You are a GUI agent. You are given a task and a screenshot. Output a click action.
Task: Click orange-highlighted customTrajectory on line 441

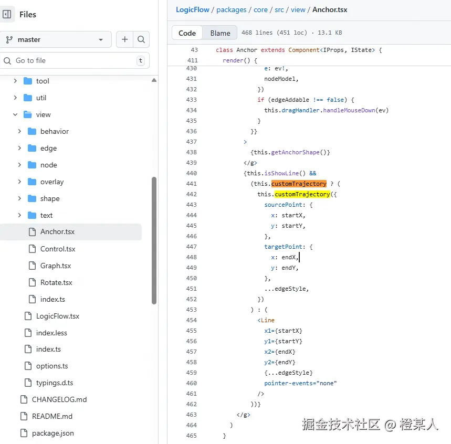tap(299, 184)
